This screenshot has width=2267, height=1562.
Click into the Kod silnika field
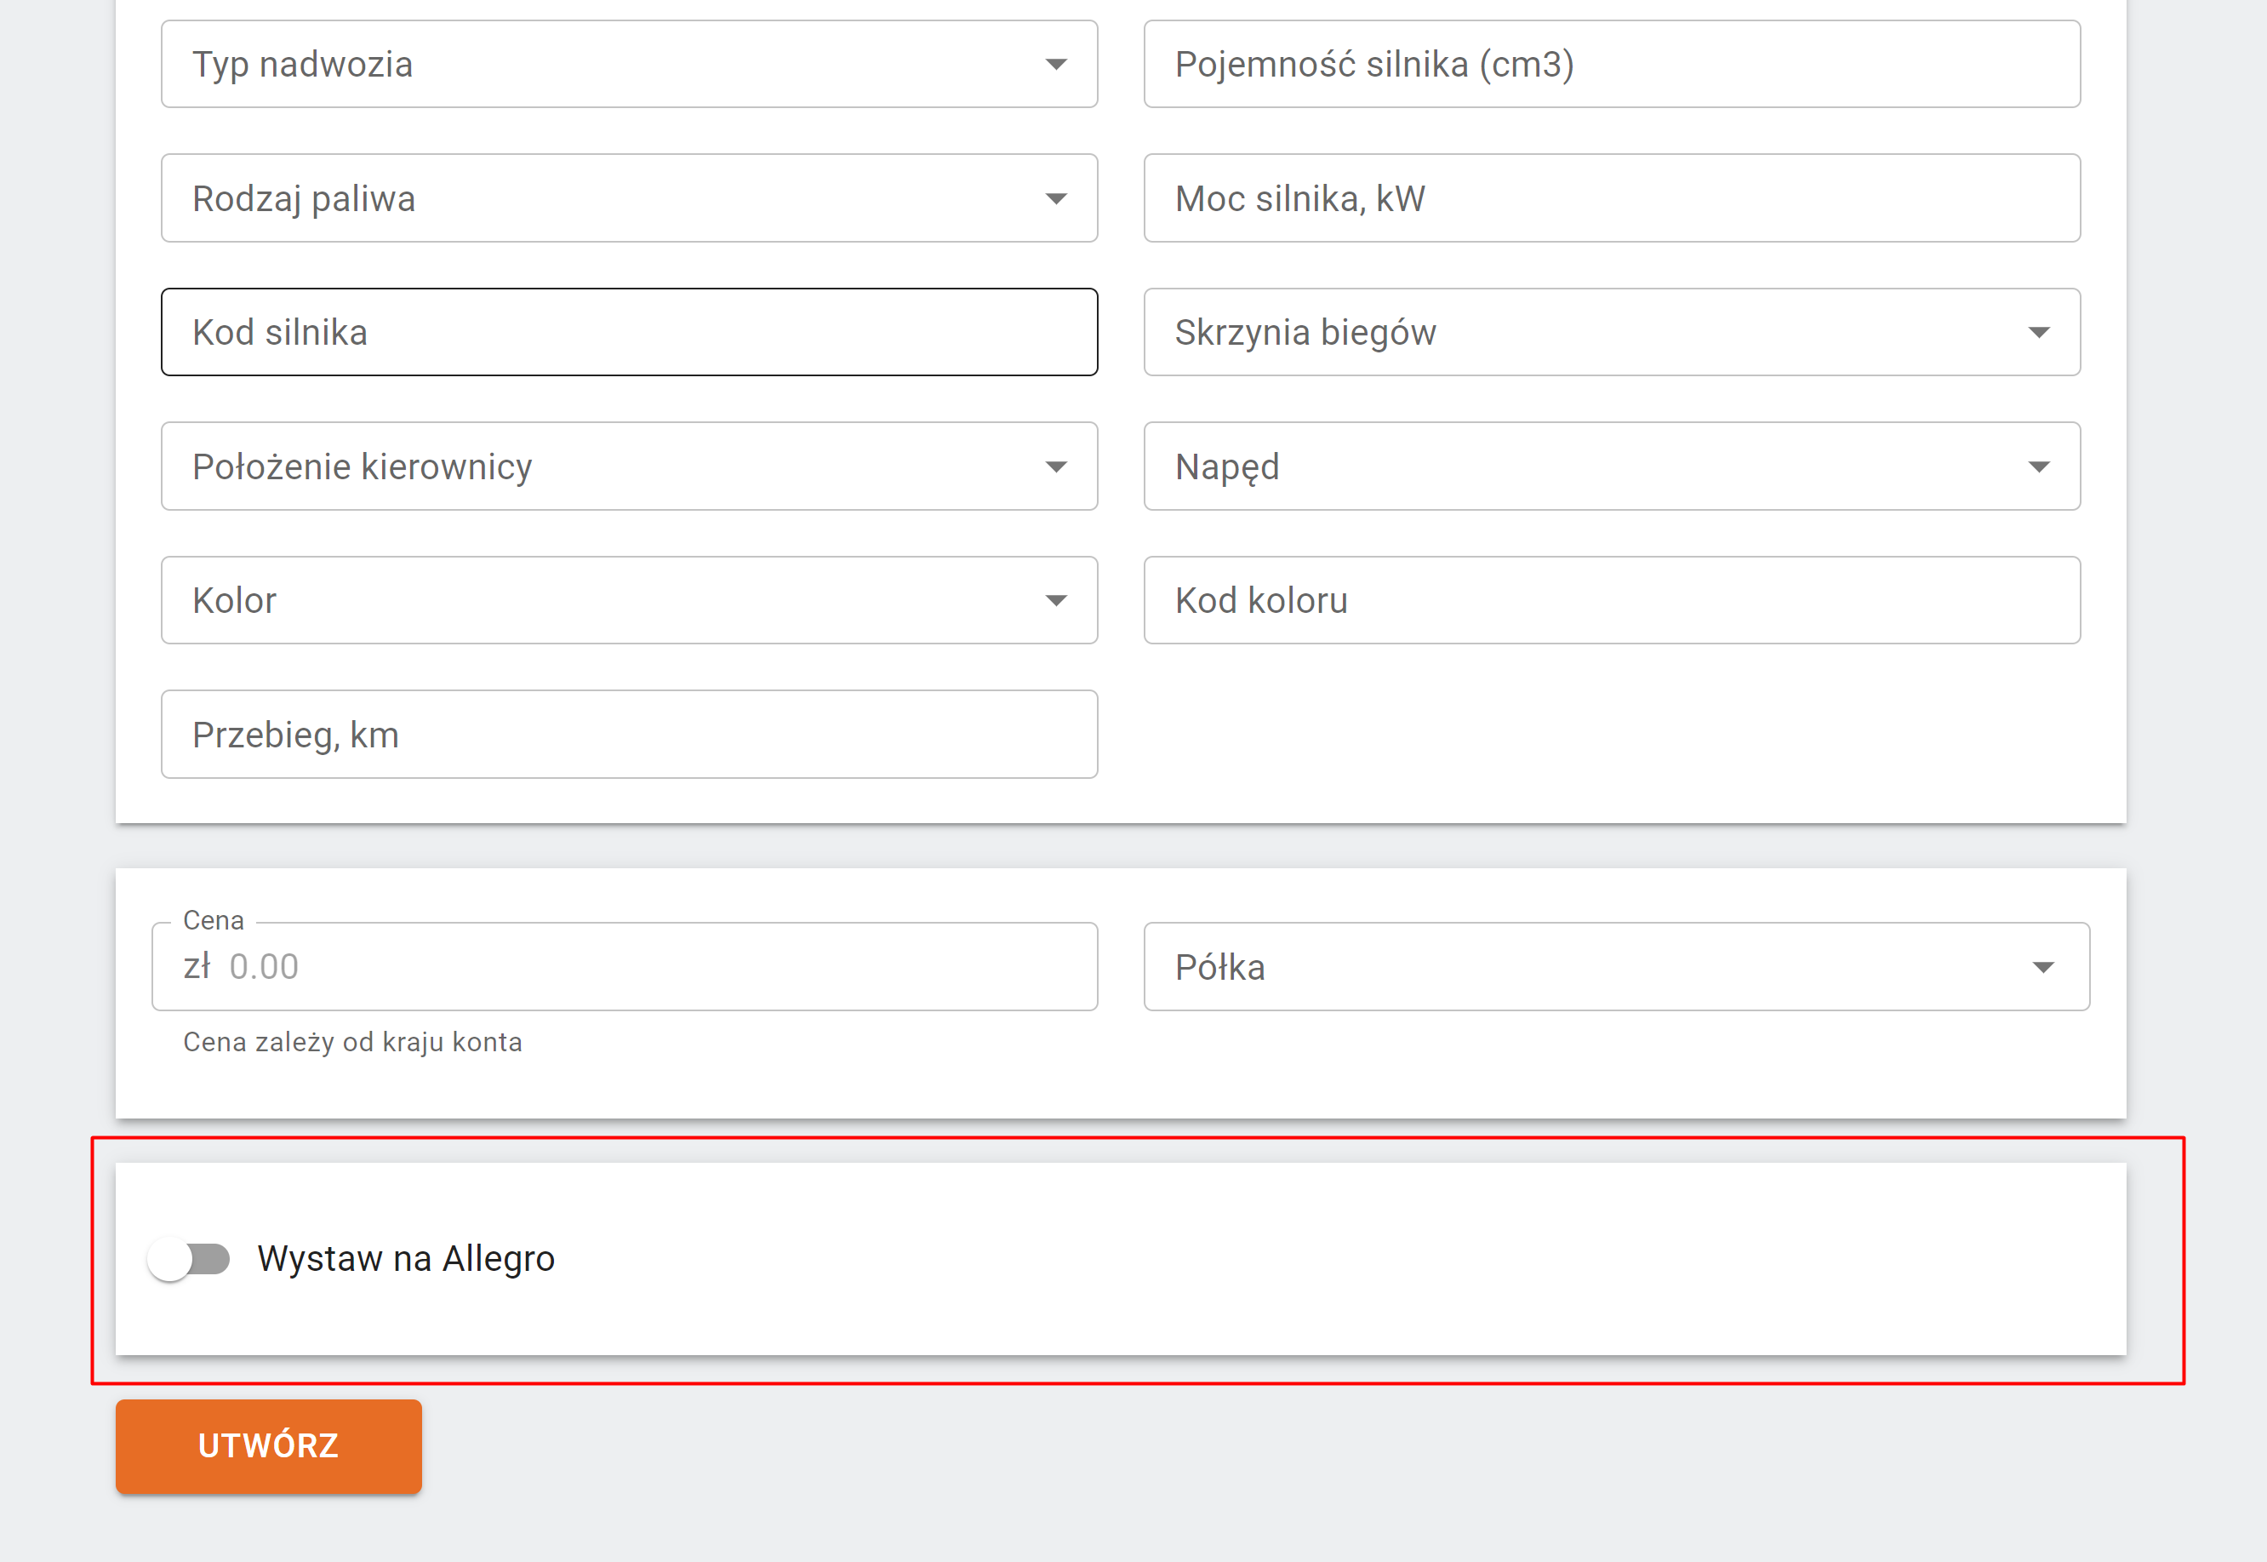[628, 333]
